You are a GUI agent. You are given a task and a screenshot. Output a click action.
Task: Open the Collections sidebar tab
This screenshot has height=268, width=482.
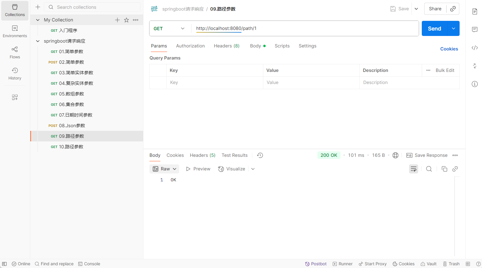(x=15, y=11)
